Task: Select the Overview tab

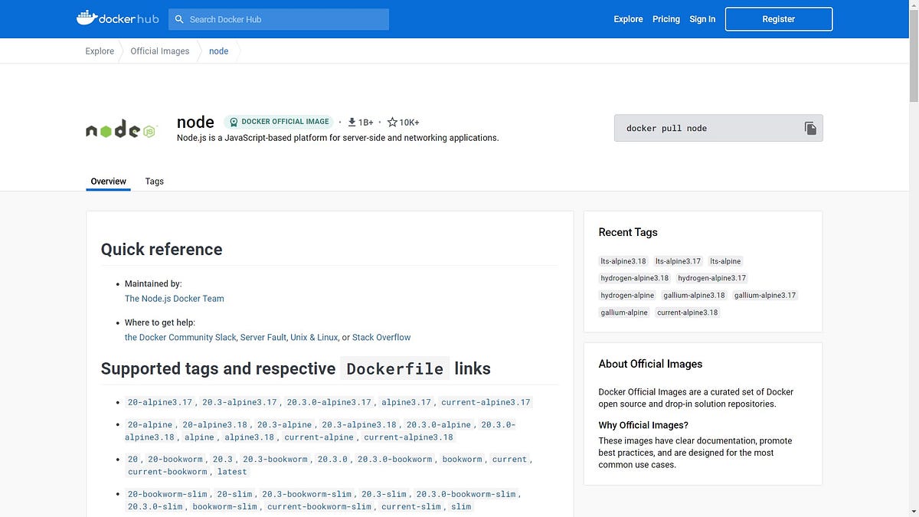Action: point(107,181)
